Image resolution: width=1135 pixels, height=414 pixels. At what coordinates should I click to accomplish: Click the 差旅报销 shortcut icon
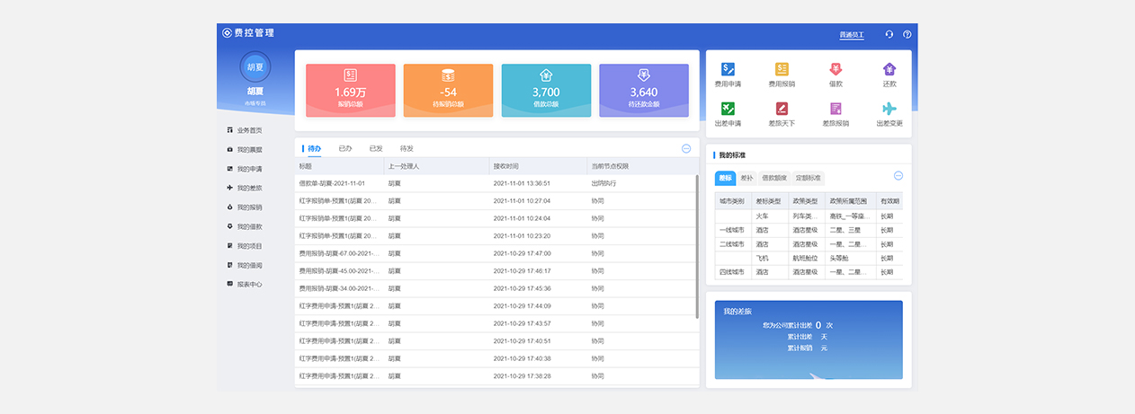(836, 109)
